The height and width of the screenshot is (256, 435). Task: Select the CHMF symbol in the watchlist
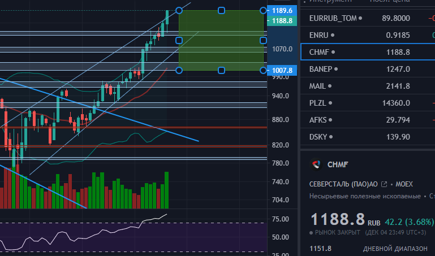pos(319,52)
